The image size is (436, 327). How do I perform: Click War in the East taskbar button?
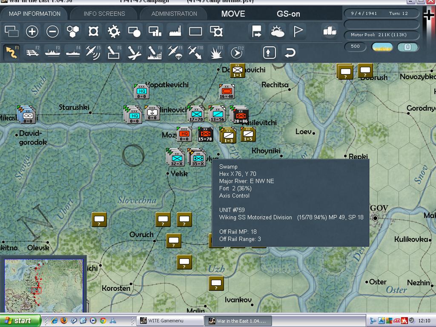(238, 321)
